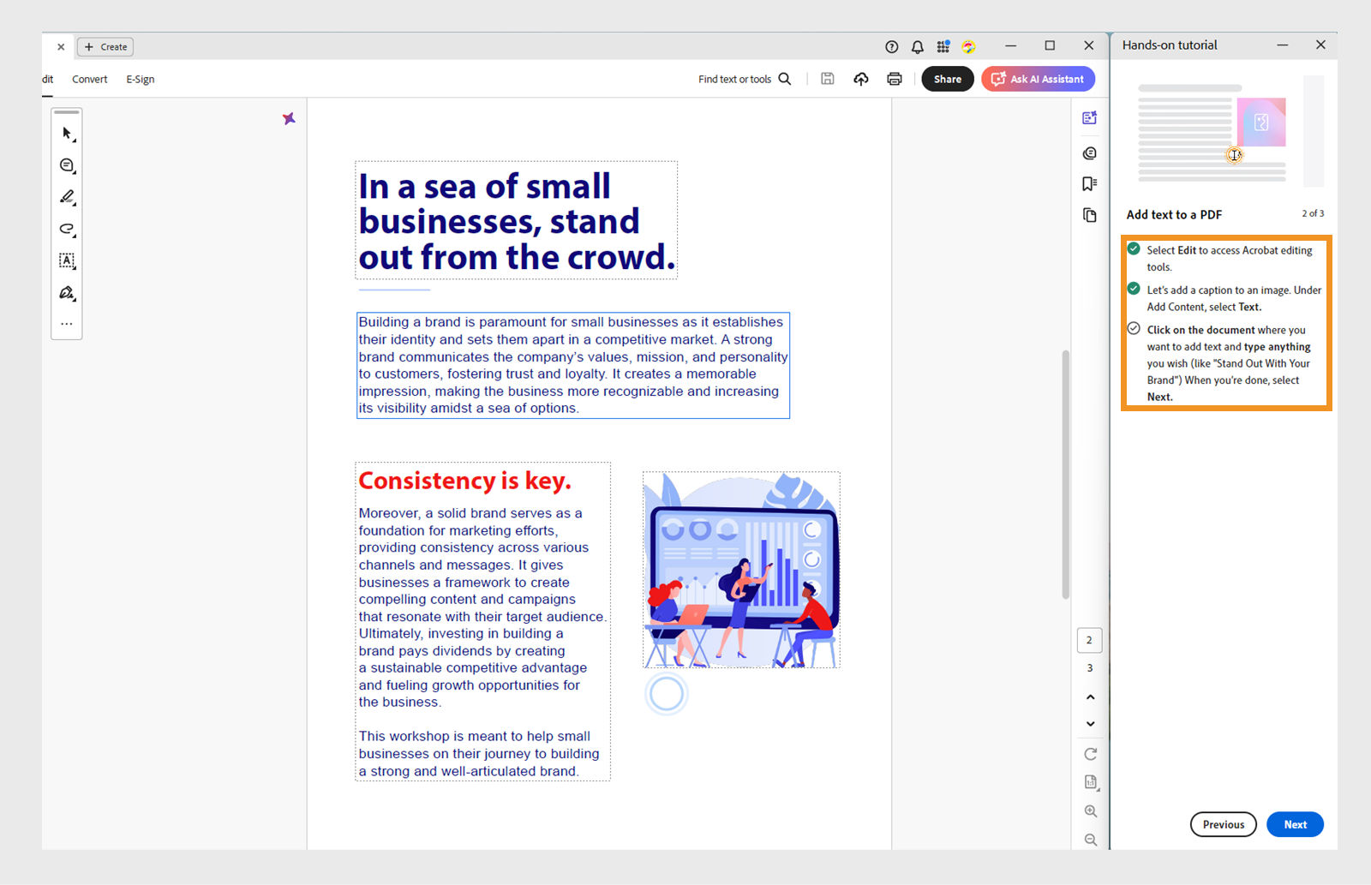Select the freehand Draw loop tool

[67, 229]
